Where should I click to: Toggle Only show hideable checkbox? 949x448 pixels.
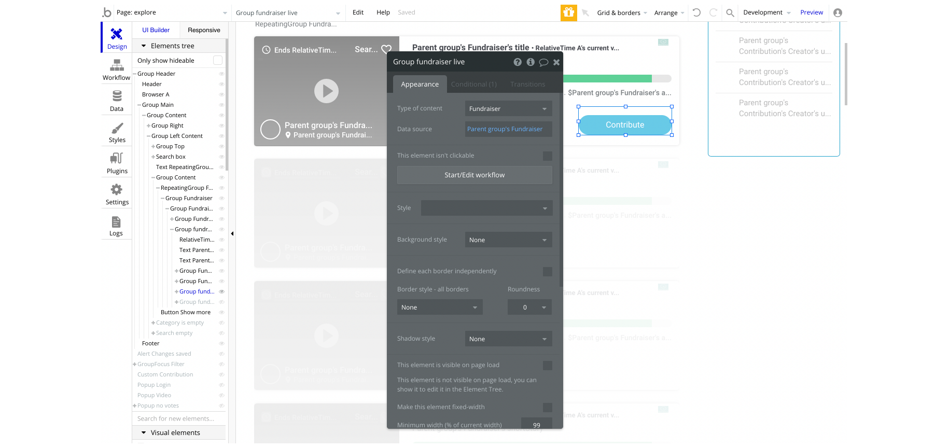point(218,60)
